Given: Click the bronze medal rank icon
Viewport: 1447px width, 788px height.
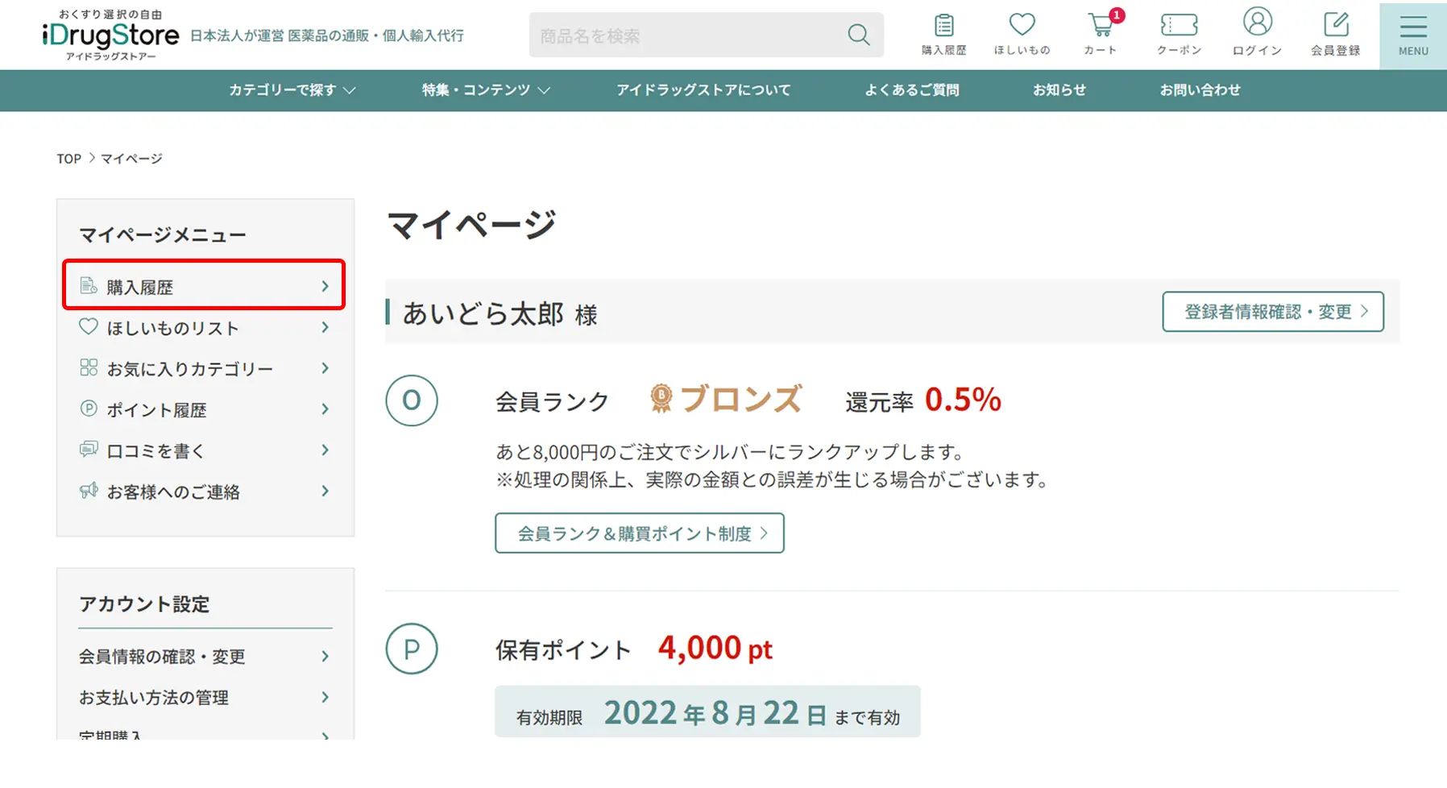Looking at the screenshot, I should [x=661, y=399].
